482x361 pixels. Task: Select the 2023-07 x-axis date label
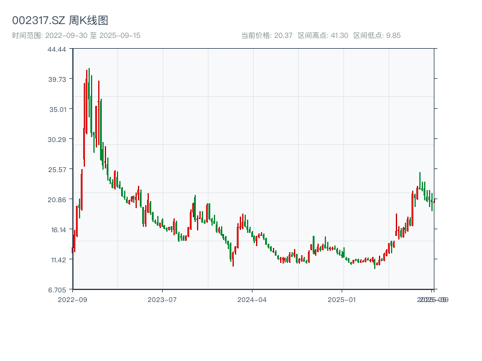tap(161, 298)
